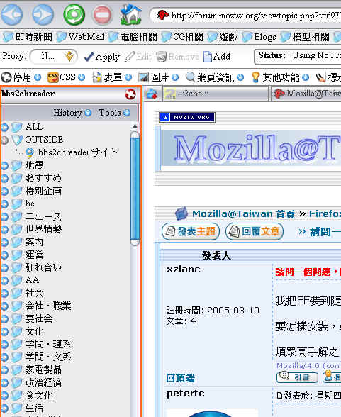This screenshot has height=417, width=341.
Task: Expand the ALL folder in sidebar
Action: point(4,127)
